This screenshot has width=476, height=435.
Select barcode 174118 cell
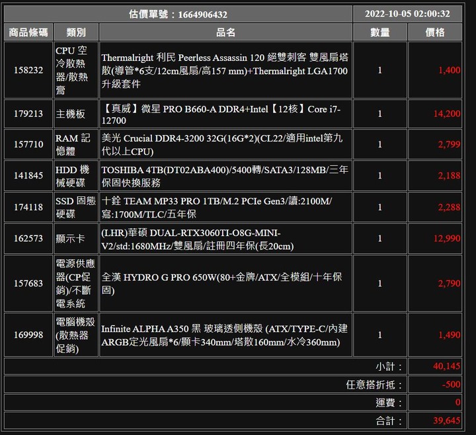coord(28,207)
